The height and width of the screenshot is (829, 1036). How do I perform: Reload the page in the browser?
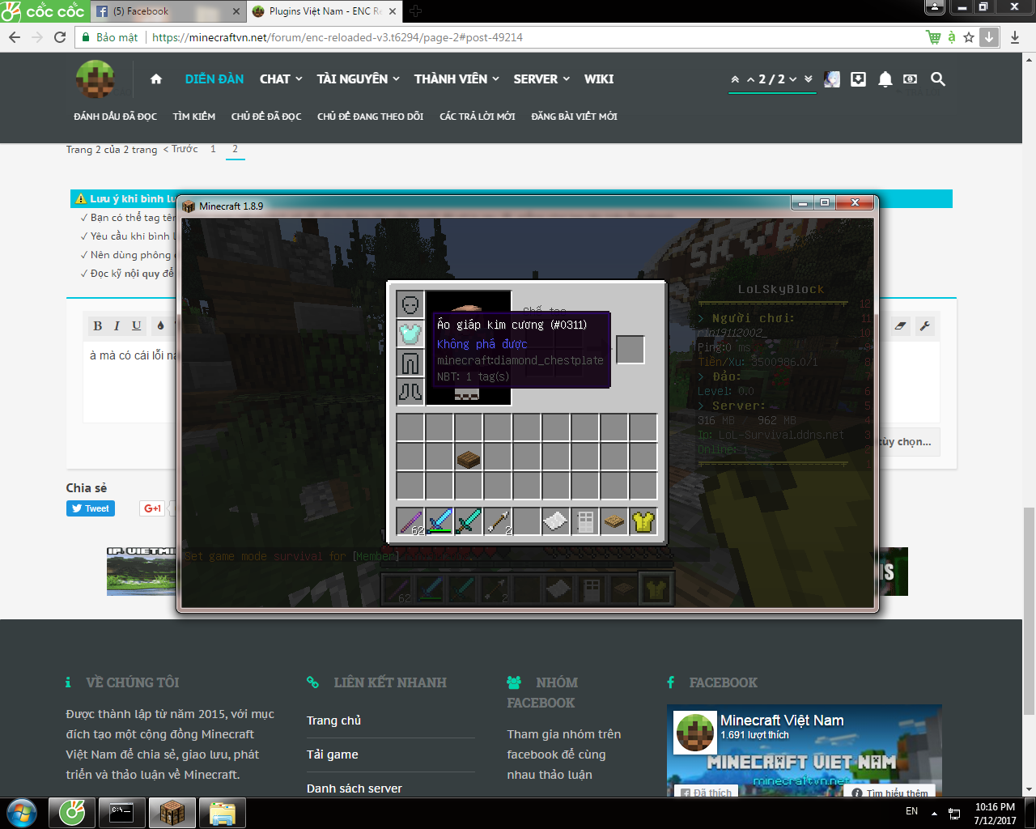pos(60,37)
